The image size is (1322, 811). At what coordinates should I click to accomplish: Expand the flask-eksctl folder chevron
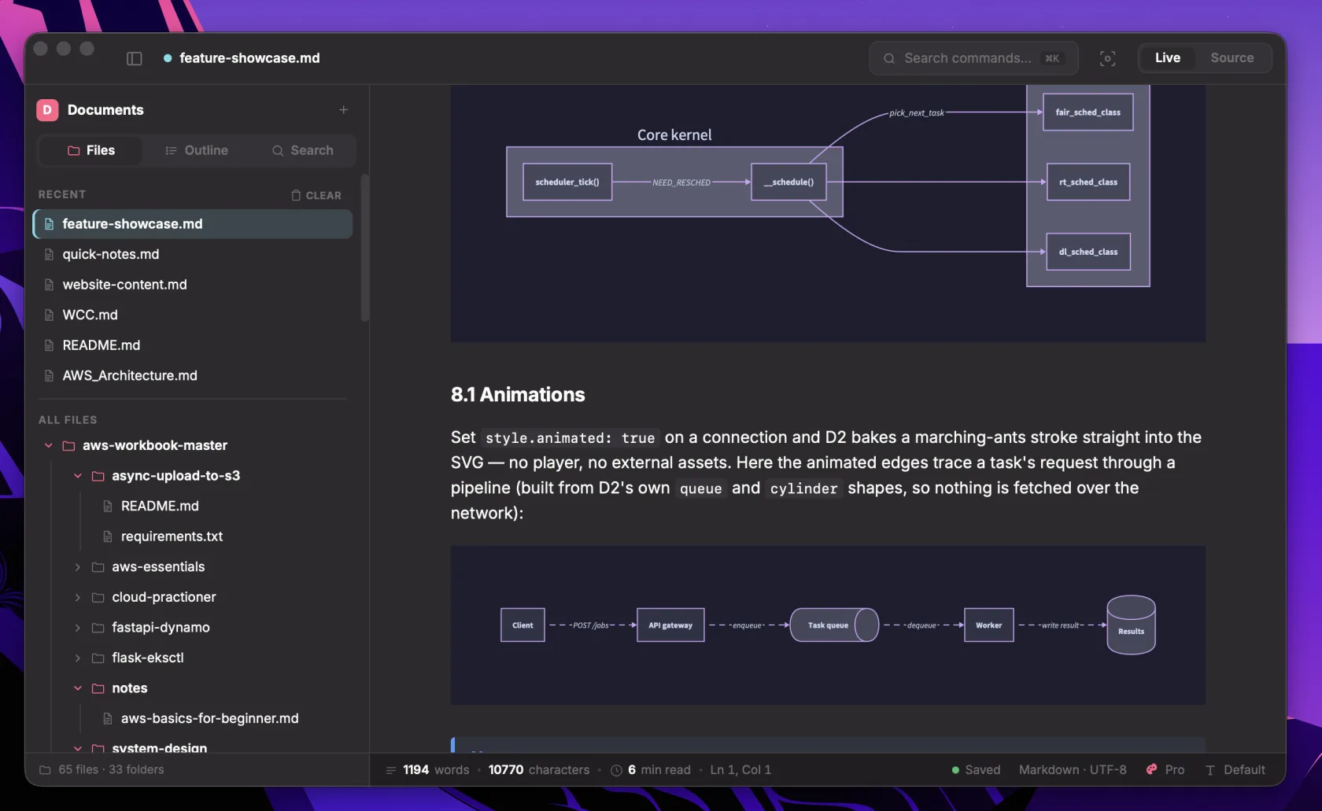coord(78,658)
